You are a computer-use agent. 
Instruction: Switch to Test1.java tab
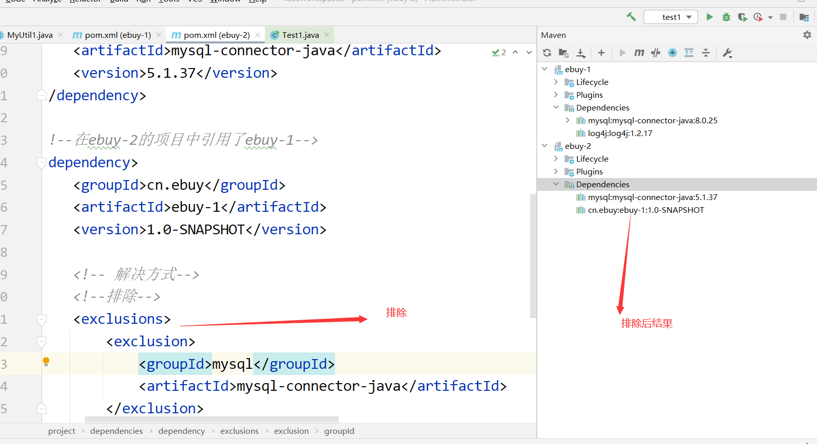(300, 35)
